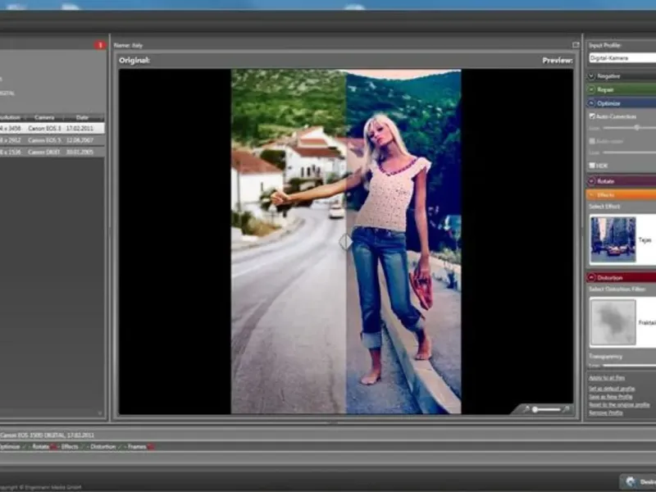This screenshot has width=656, height=492.
Task: Click the before/after split handle in the preview
Action: click(345, 242)
